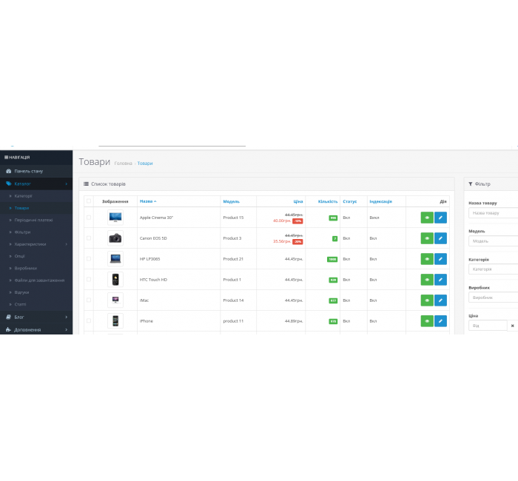This screenshot has height=481, width=518.
Task: Click the Виробник filter field
Action: pyautogui.click(x=494, y=297)
